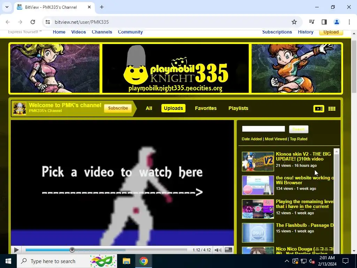Sort videos by Most Viewed
The height and width of the screenshot is (268, 357).
coord(276,139)
